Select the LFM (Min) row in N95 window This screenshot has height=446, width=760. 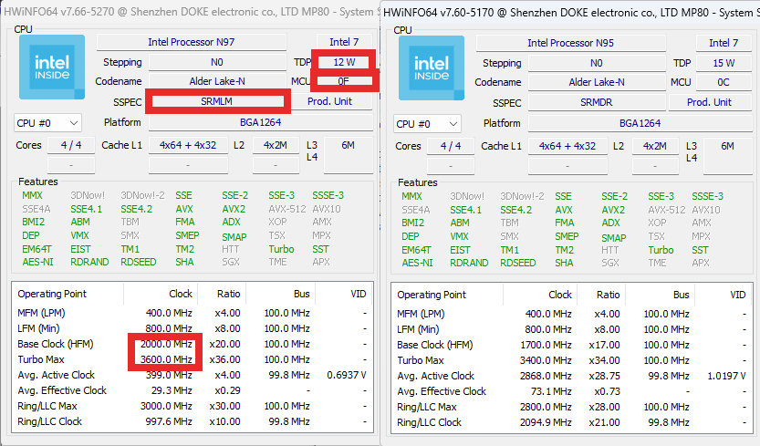point(571,329)
